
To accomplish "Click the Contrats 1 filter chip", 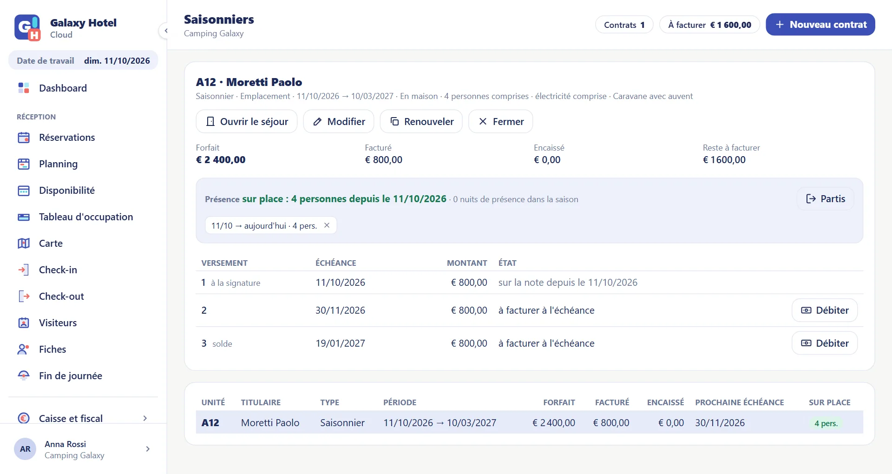I will 624,25.
